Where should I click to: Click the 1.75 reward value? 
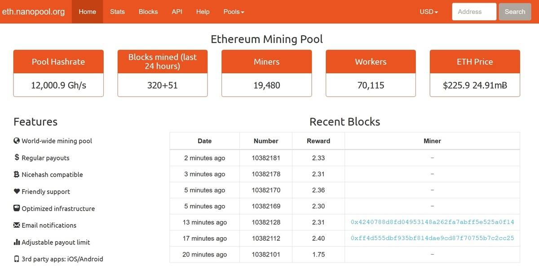(x=318, y=254)
